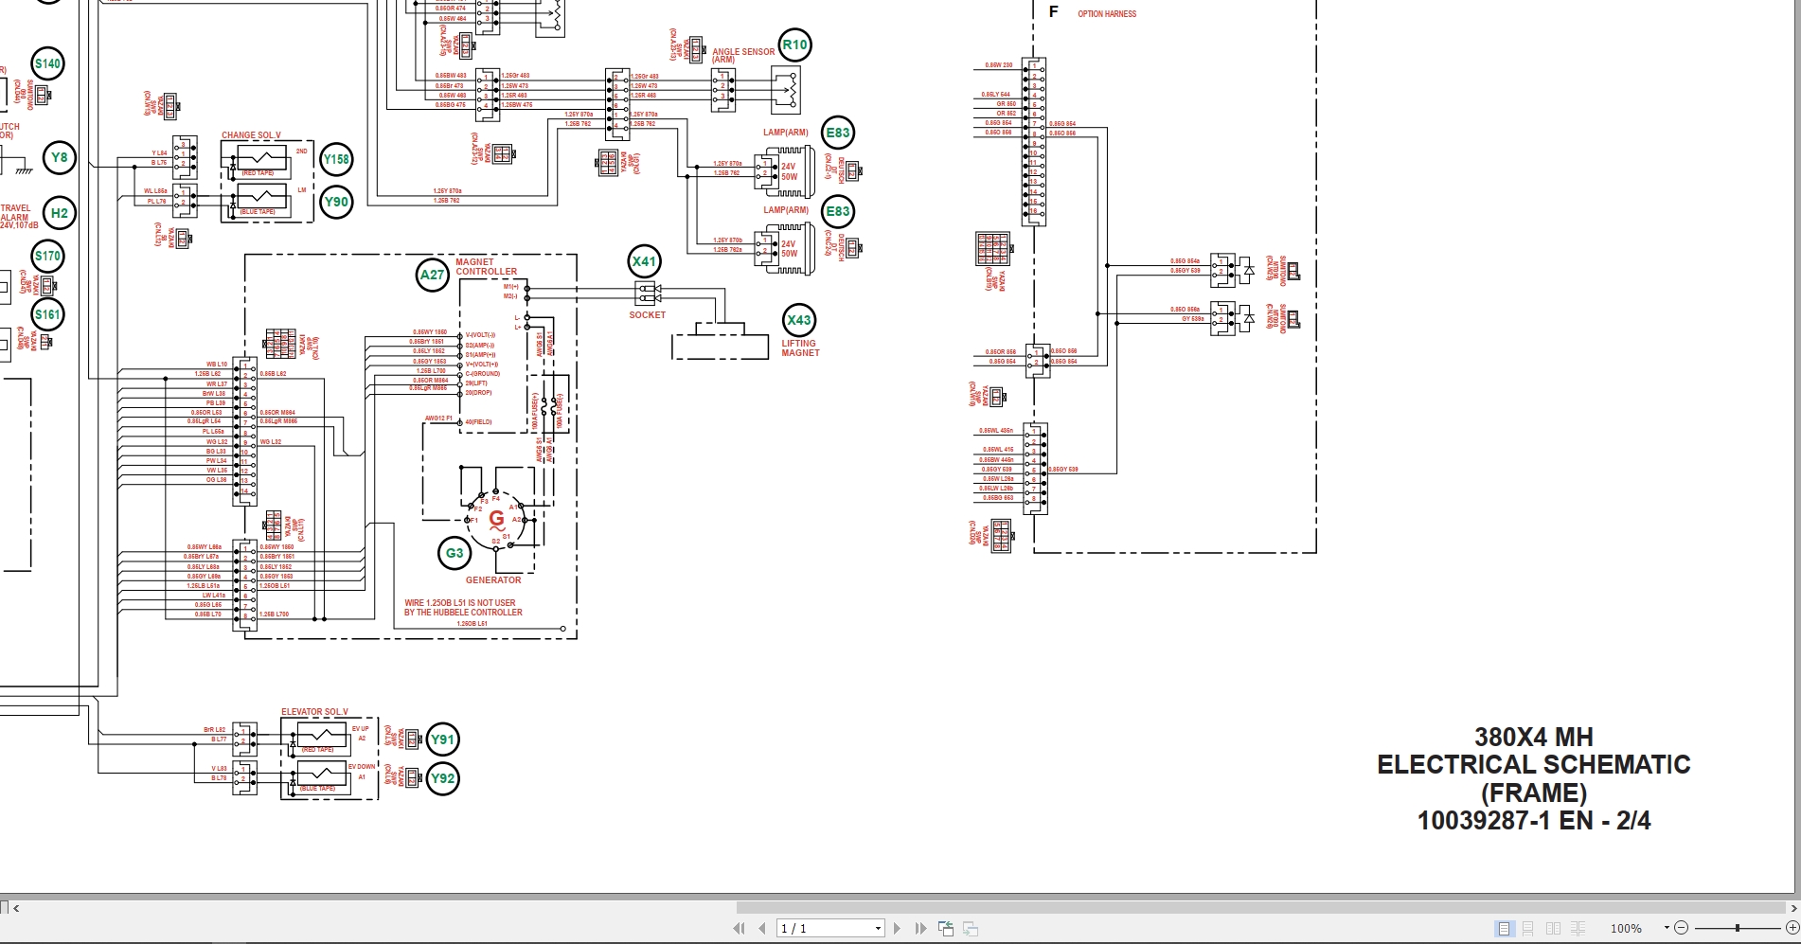Zoom out using the minus icon
This screenshot has width=1801, height=944.
click(x=1682, y=928)
